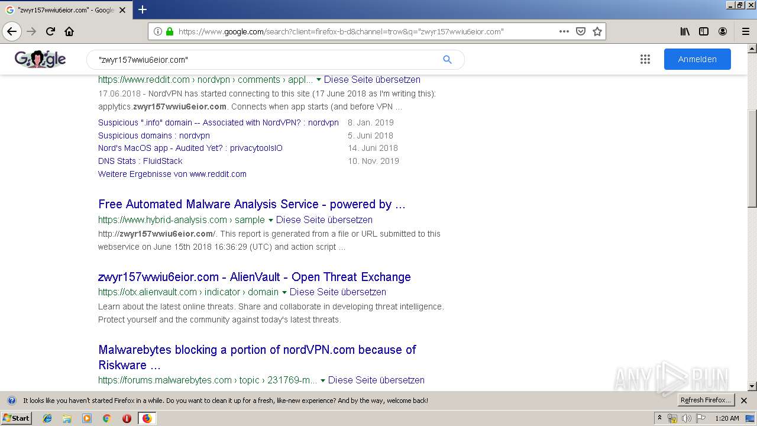Show site information icon in address bar
This screenshot has height=426, width=757.
(158, 31)
